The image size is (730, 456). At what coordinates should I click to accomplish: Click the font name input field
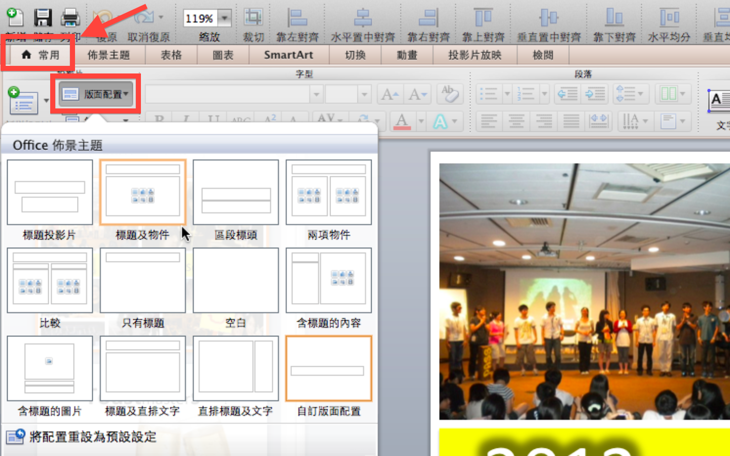coord(228,94)
